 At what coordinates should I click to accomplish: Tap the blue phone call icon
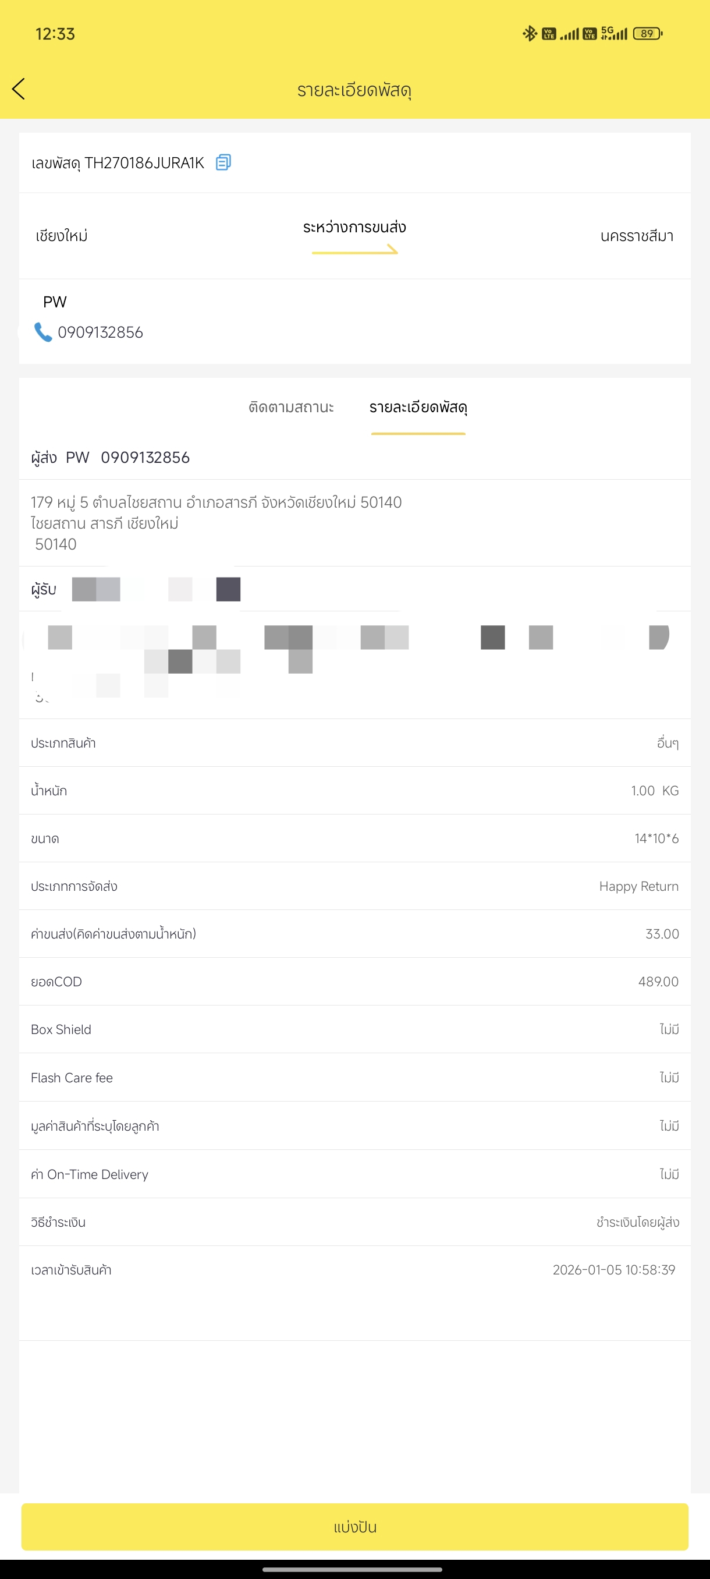(x=43, y=332)
